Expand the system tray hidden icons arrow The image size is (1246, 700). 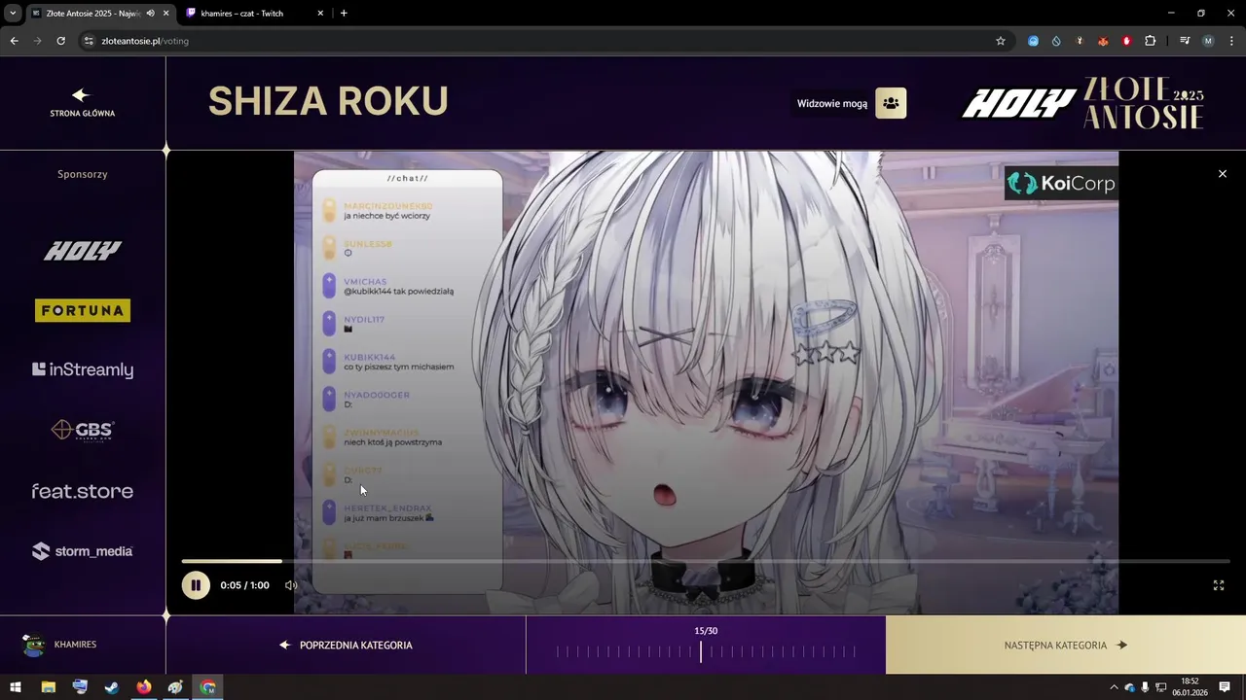pos(1114,687)
